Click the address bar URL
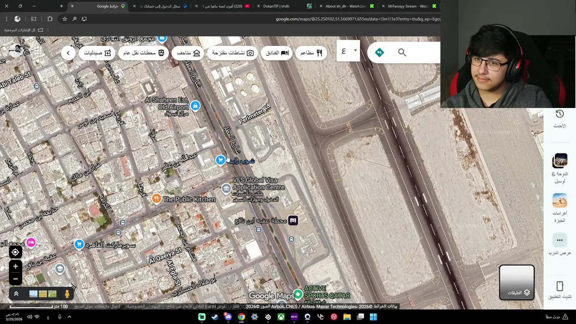 pos(358,19)
